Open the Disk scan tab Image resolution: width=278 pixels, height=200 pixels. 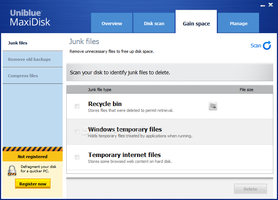(154, 23)
